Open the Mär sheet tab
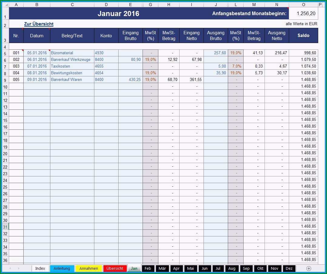The image size is (327, 274). tap(162, 268)
